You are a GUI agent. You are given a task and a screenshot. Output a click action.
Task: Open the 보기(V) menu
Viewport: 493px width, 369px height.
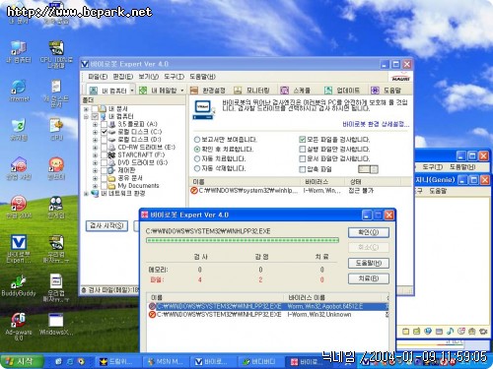(148, 77)
